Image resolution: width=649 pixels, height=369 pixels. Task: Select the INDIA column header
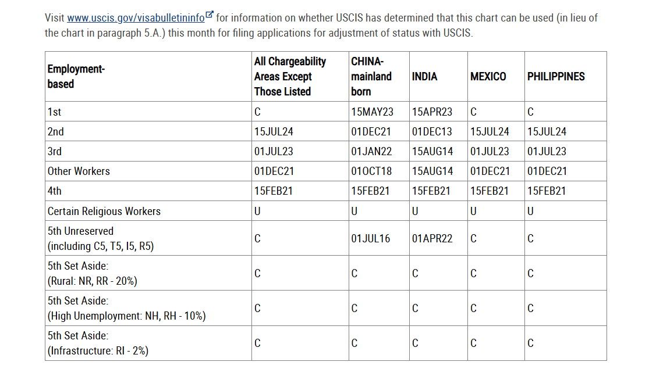[424, 76]
